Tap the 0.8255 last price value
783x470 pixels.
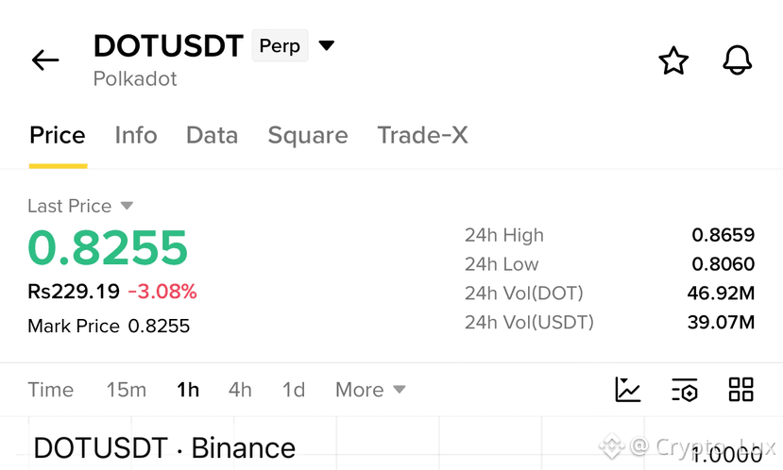tap(108, 247)
